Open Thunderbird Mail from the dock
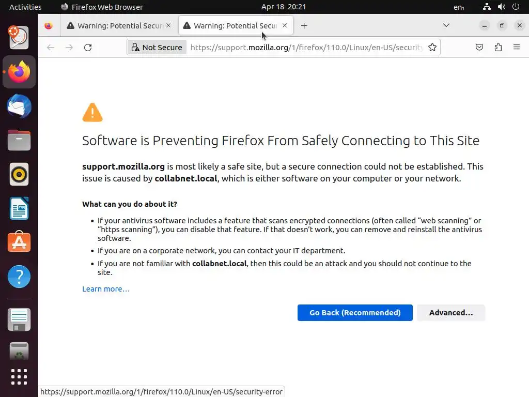The width and height of the screenshot is (529, 397). (19, 106)
